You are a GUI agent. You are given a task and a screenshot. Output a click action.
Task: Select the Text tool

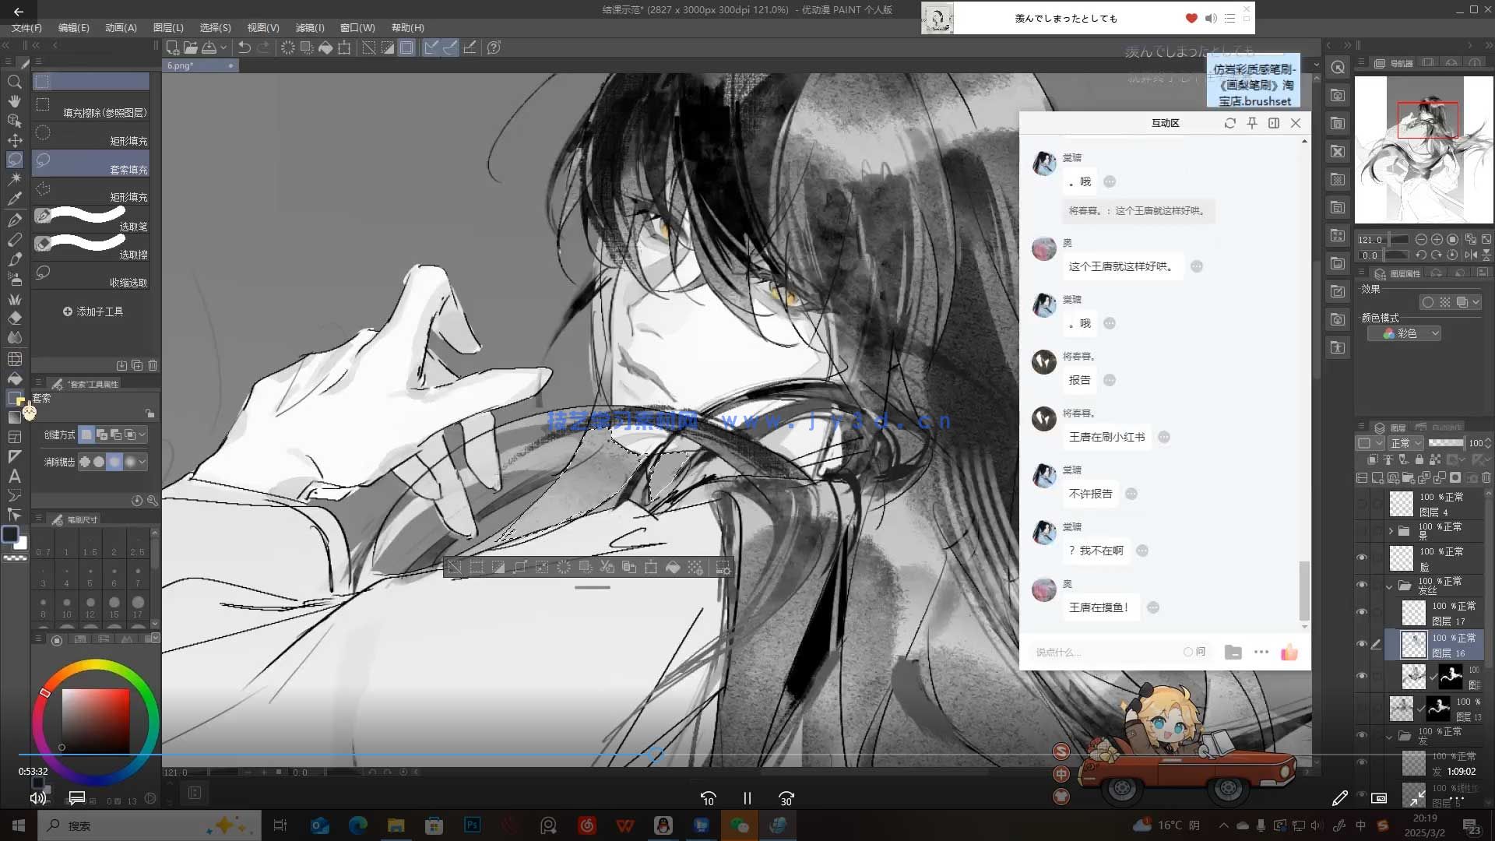pyautogui.click(x=14, y=476)
